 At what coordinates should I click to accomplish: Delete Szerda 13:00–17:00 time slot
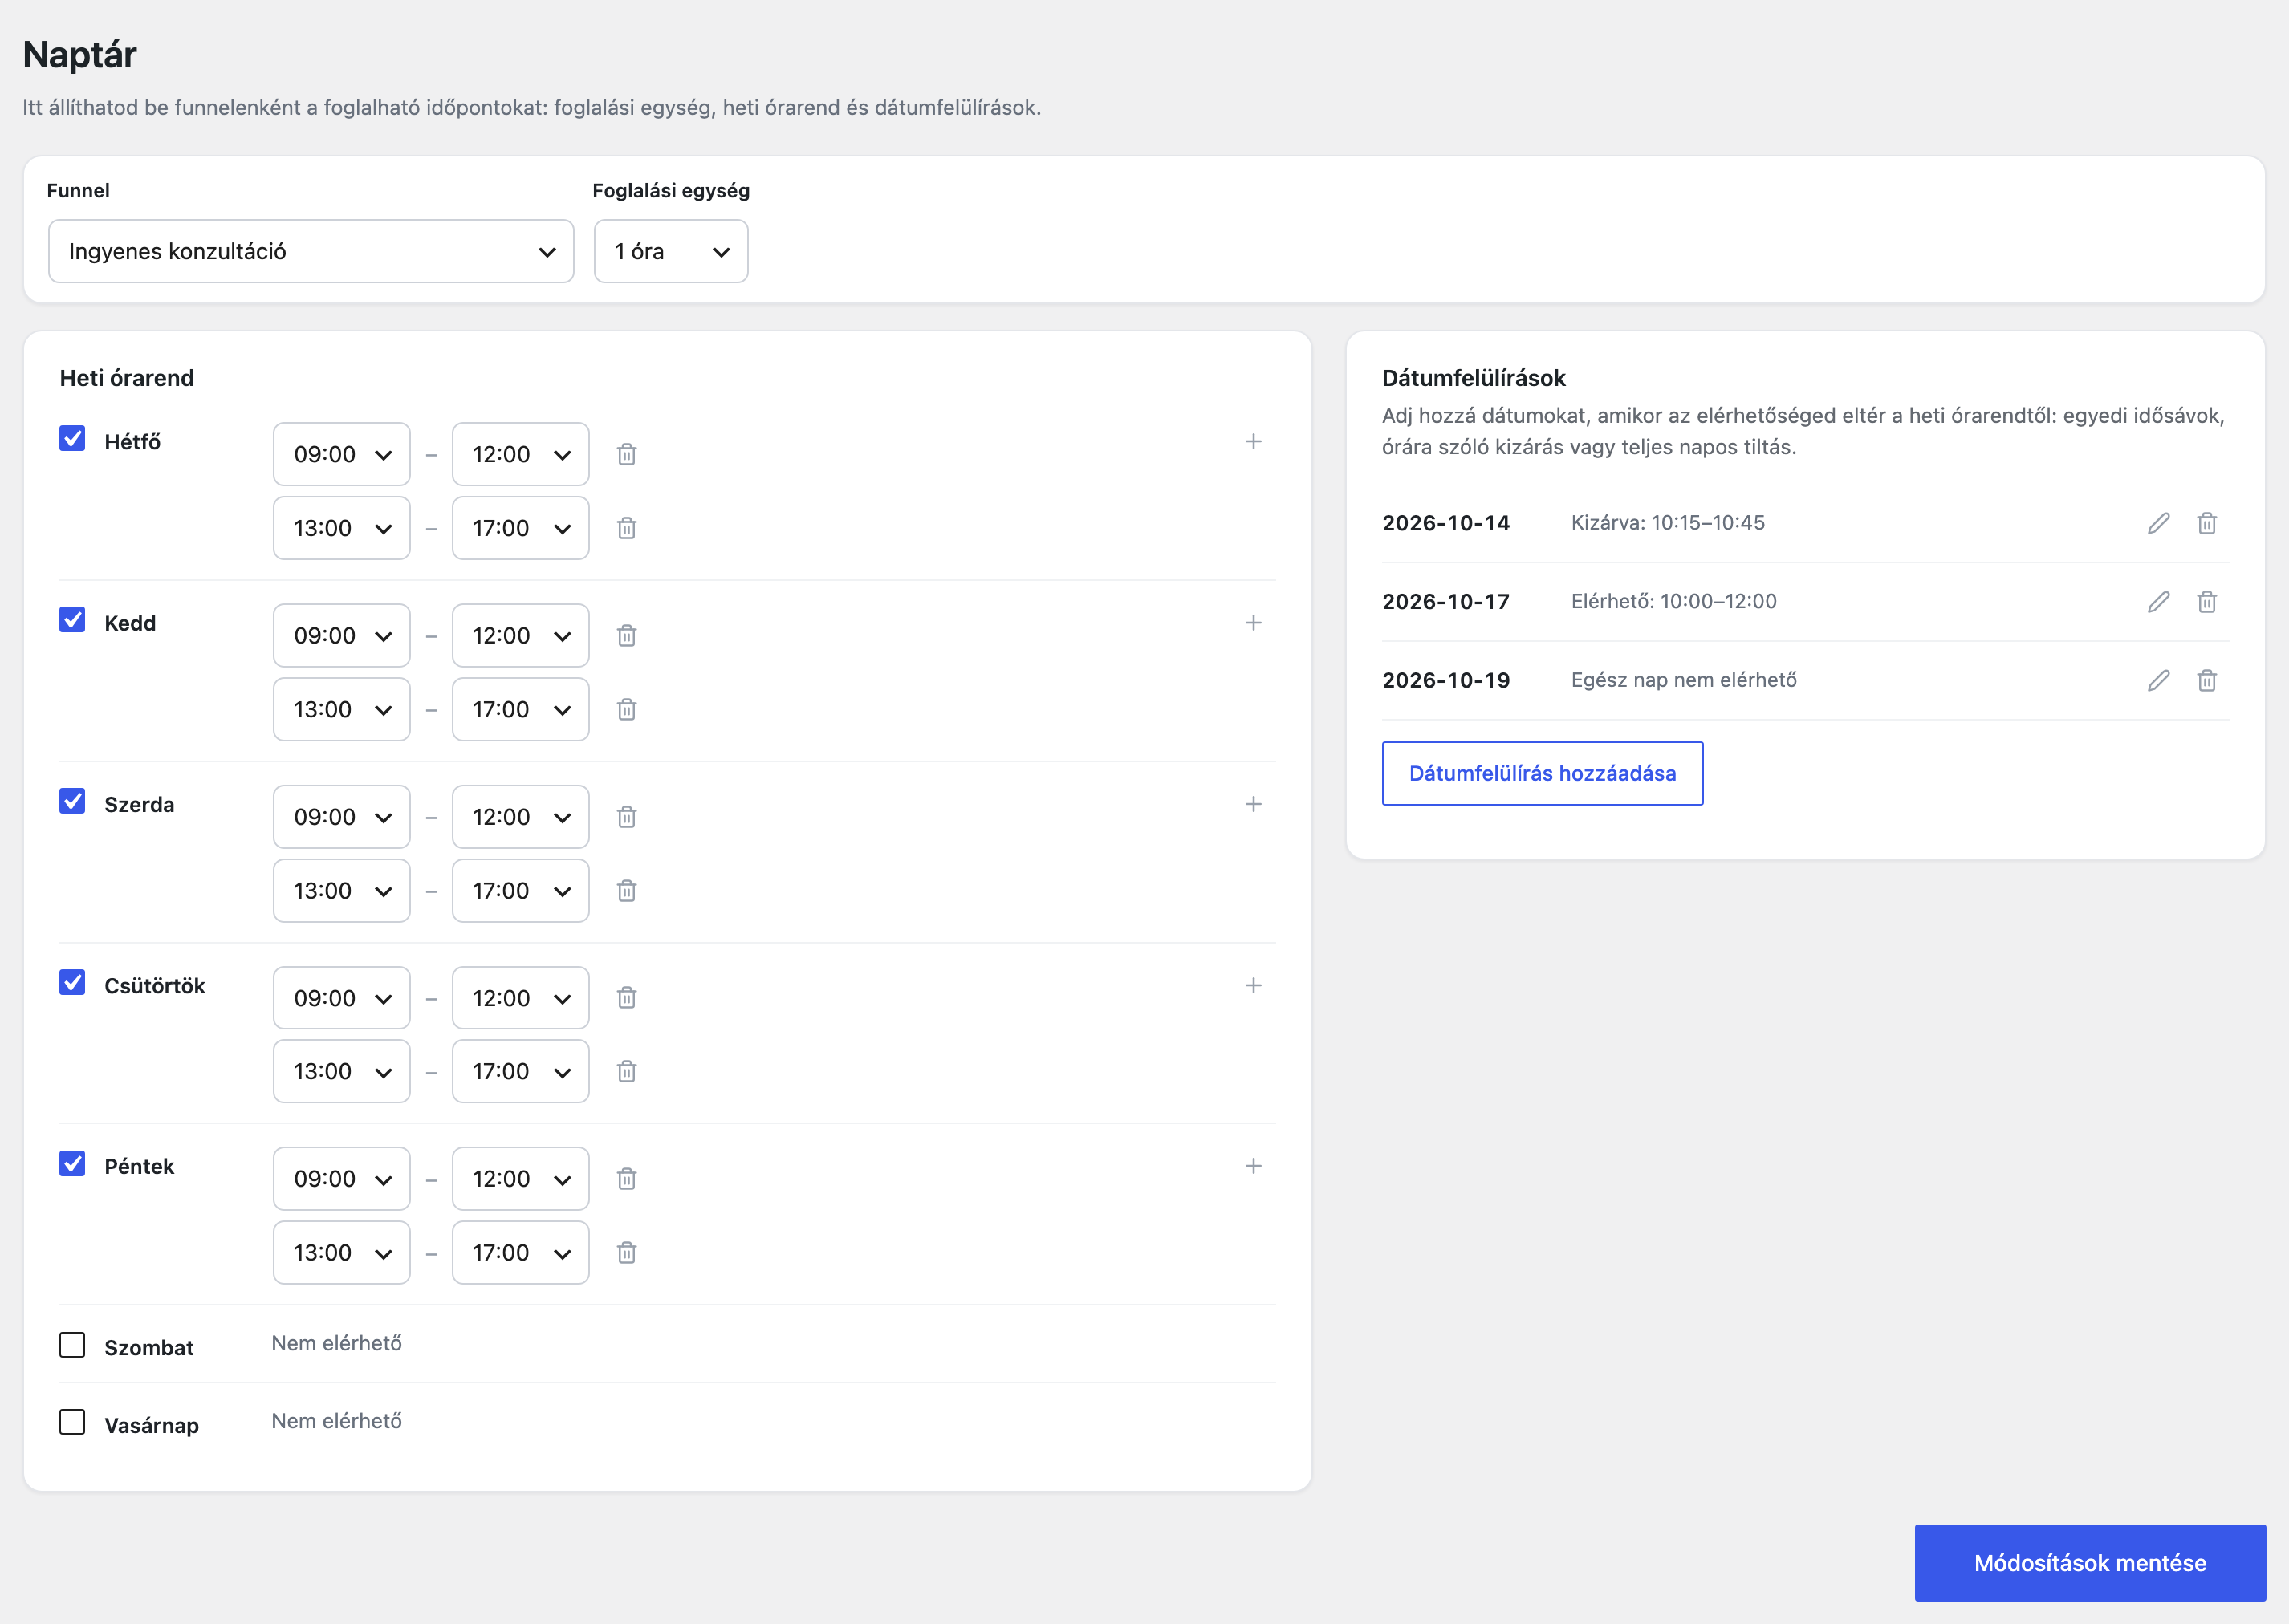click(x=626, y=890)
